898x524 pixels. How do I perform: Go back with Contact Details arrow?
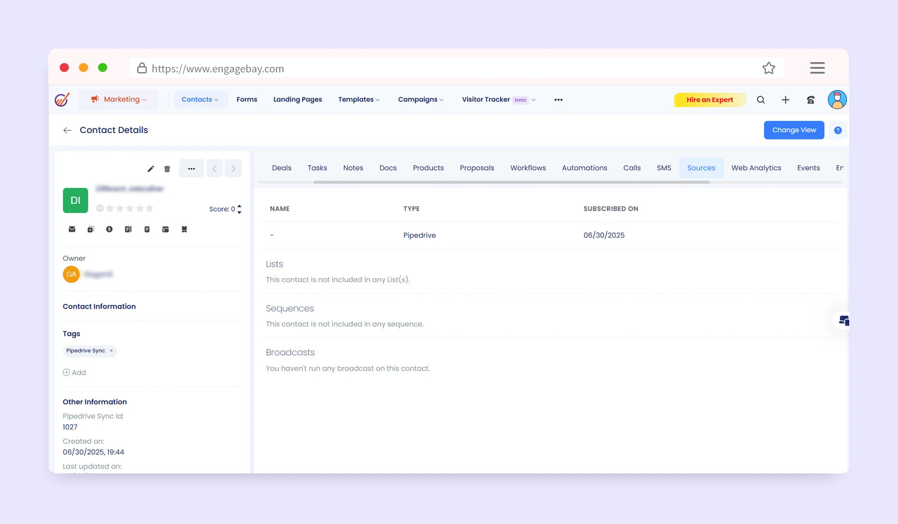(67, 130)
